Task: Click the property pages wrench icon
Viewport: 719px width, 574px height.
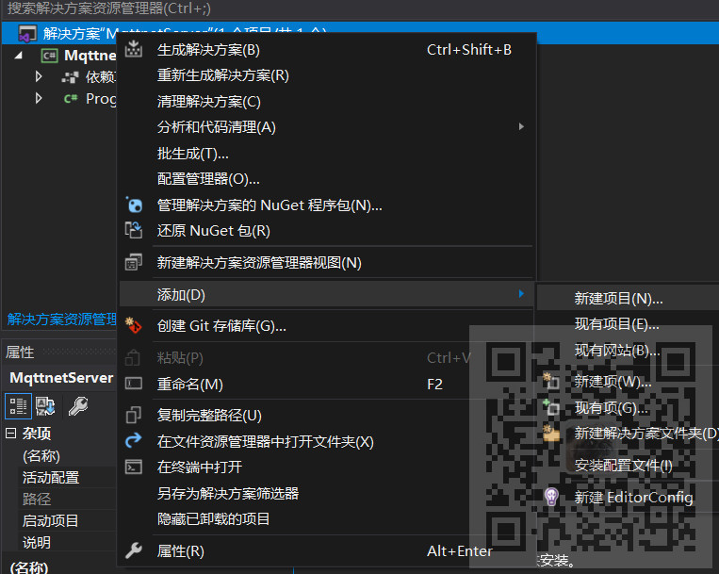Action: pyautogui.click(x=78, y=406)
